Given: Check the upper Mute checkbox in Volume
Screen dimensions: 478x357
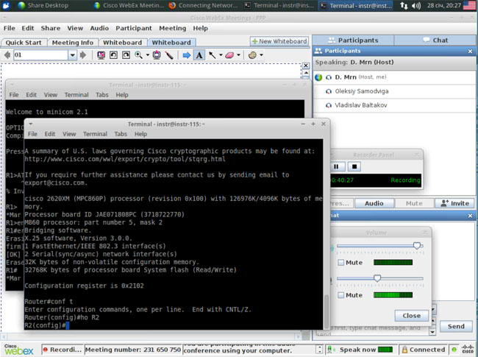Looking at the screenshot, I should [x=341, y=262].
